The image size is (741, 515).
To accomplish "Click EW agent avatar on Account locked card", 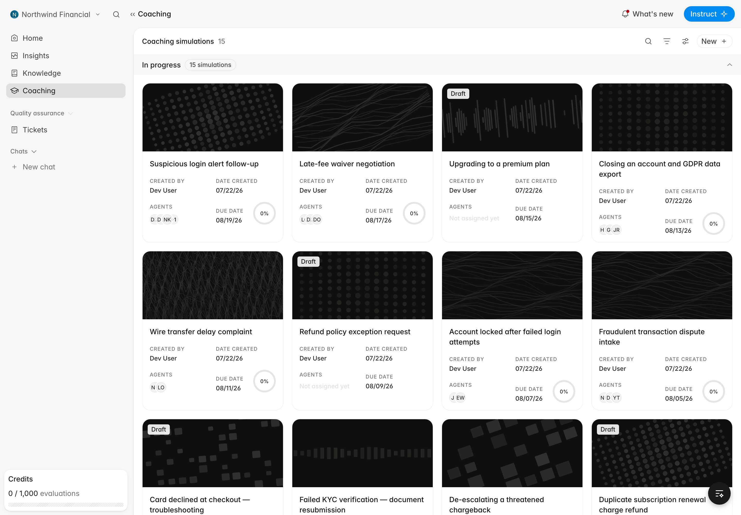I will pos(460,398).
